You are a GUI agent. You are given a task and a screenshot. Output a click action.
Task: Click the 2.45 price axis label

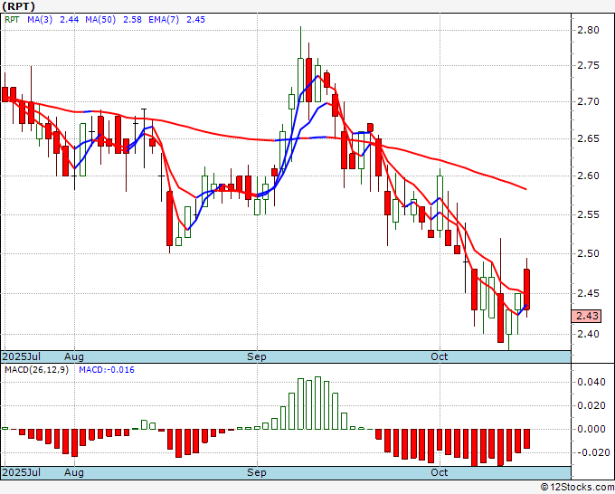tap(589, 293)
